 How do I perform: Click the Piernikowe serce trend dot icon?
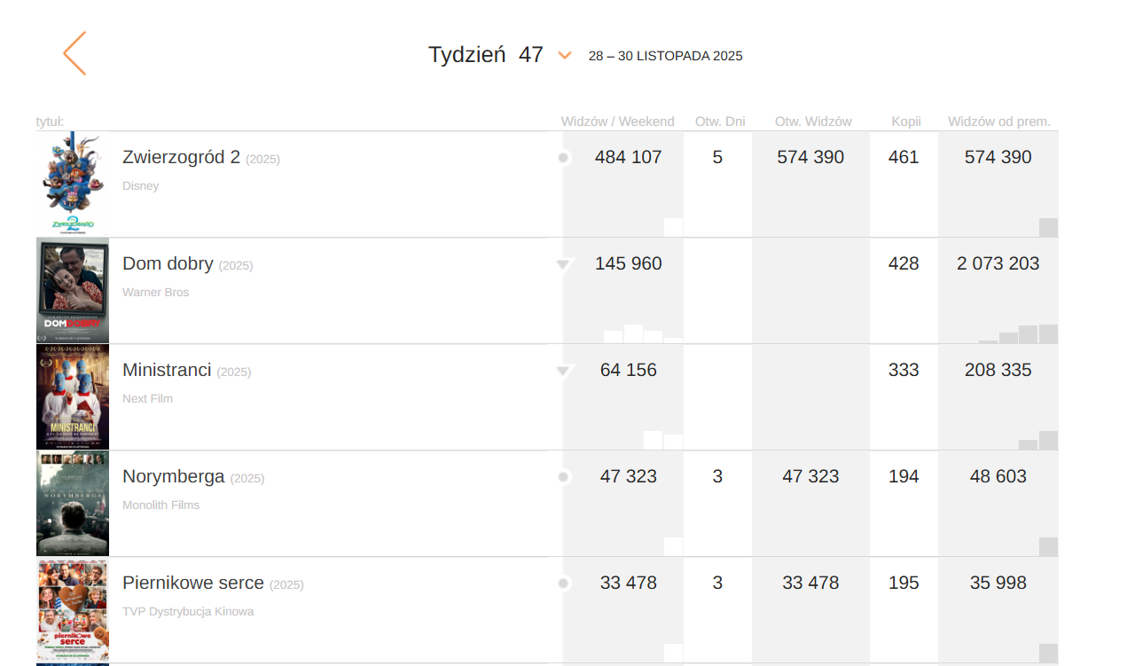pyautogui.click(x=563, y=584)
